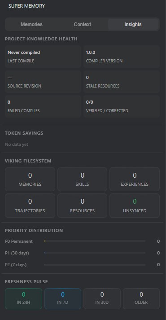Click the 'No data yet' text
Screen dimensions: 166x320
[17, 144]
